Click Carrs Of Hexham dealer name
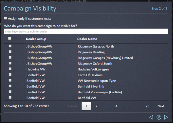The height and width of the screenshot is (123, 173). pos(90,75)
